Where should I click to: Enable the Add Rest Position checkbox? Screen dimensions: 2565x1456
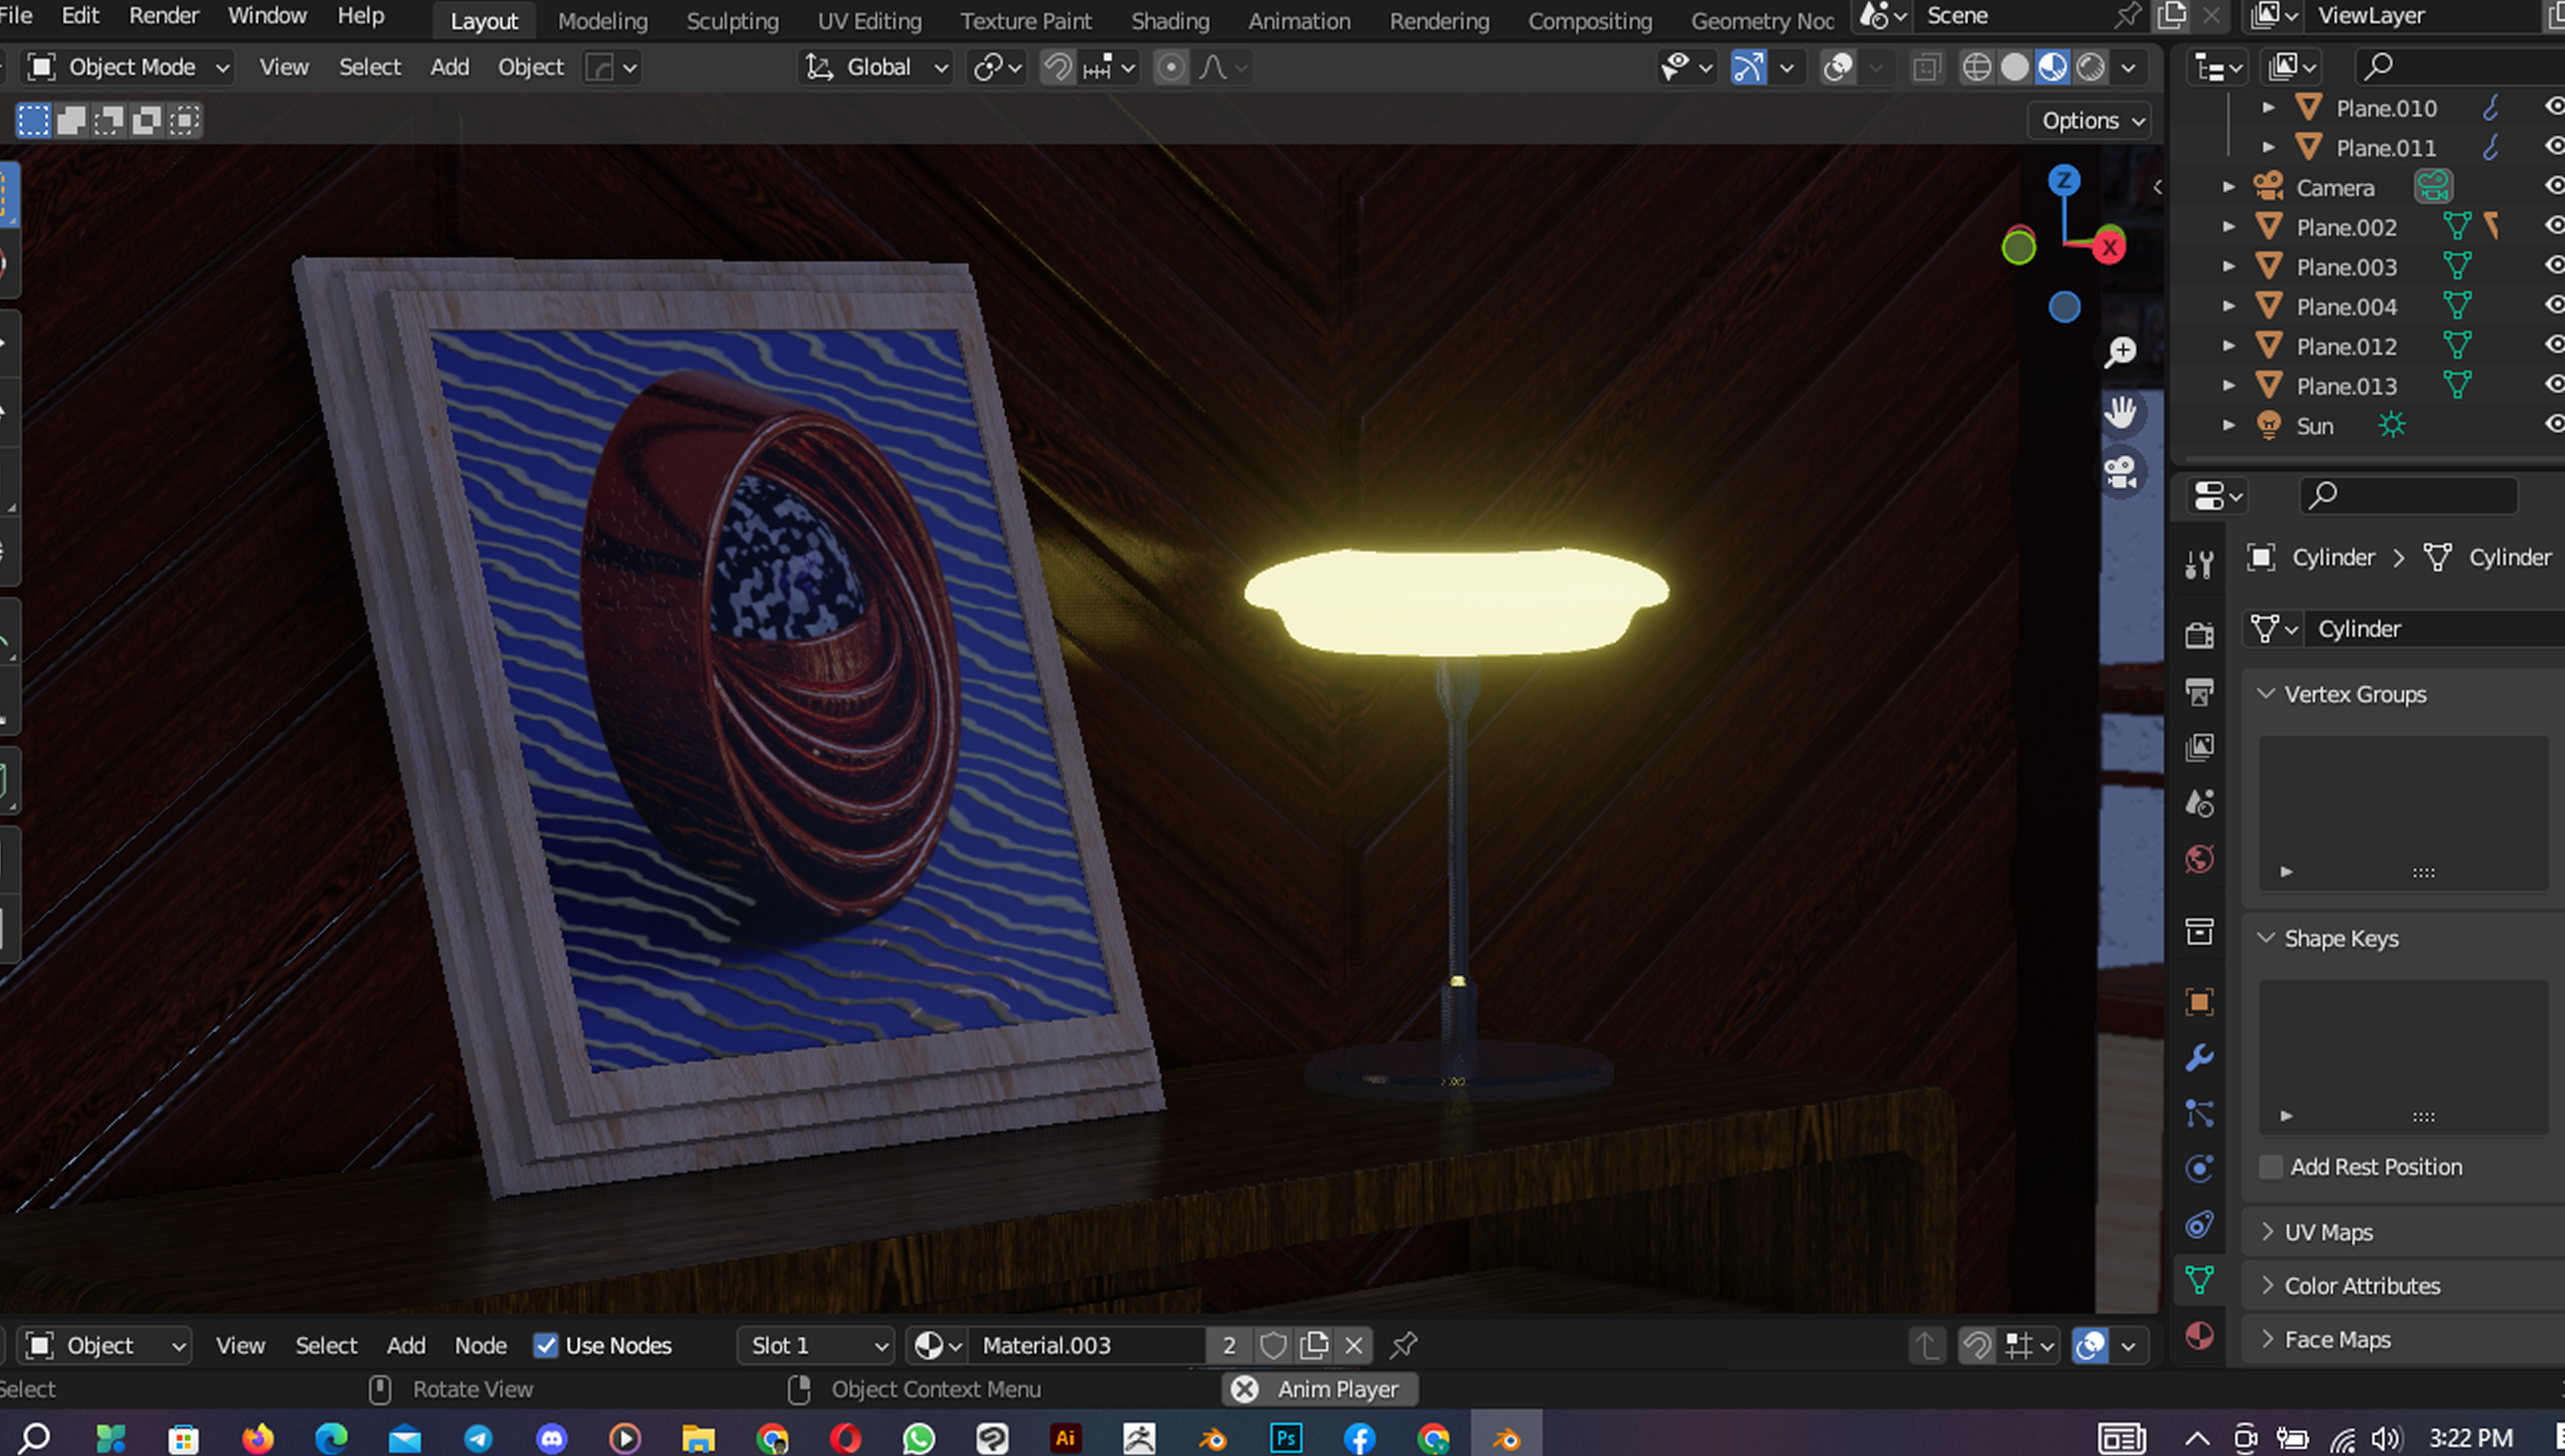pos(2271,1167)
